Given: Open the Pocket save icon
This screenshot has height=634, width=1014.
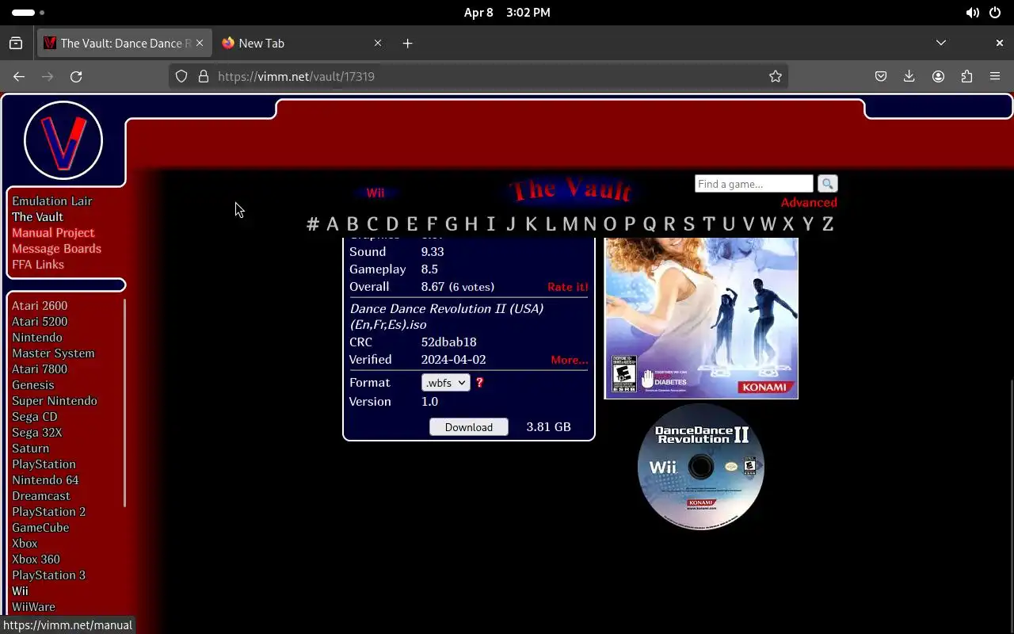Looking at the screenshot, I should click(x=881, y=76).
